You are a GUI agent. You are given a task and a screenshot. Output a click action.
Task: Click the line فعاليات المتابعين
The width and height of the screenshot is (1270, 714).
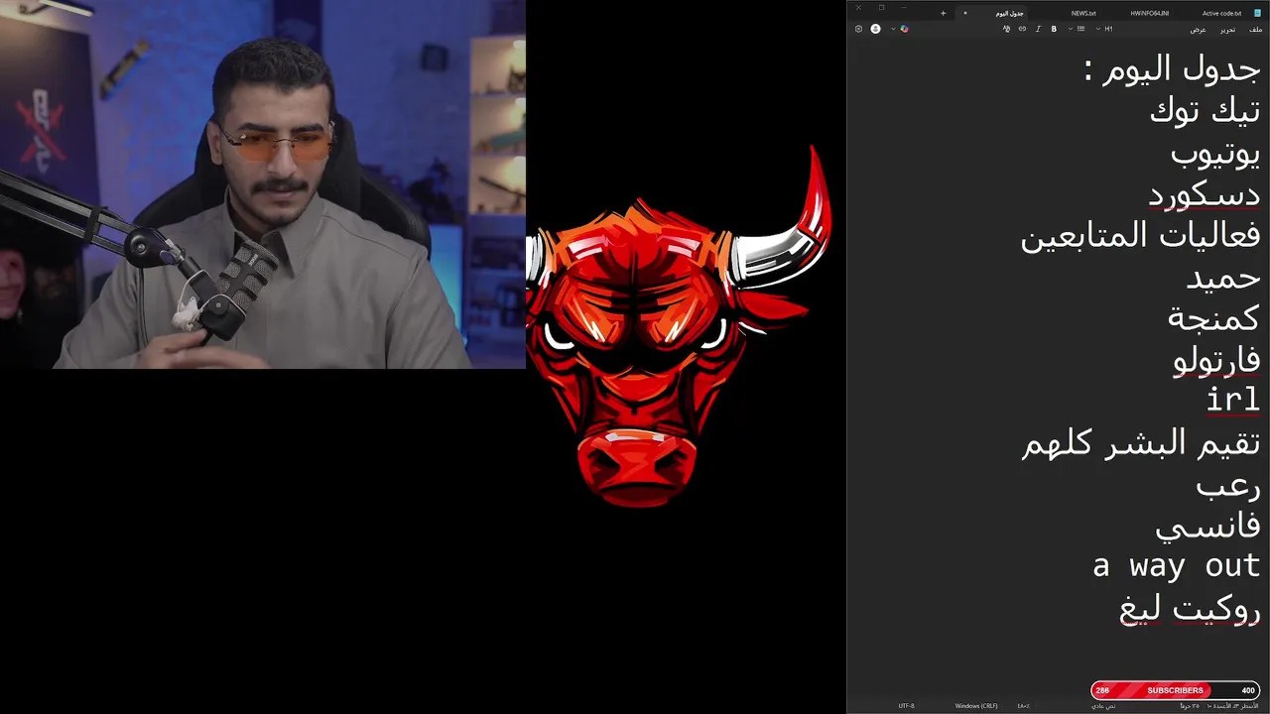(1140, 236)
